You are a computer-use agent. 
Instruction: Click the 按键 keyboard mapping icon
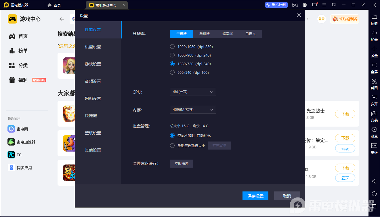[374, 17]
